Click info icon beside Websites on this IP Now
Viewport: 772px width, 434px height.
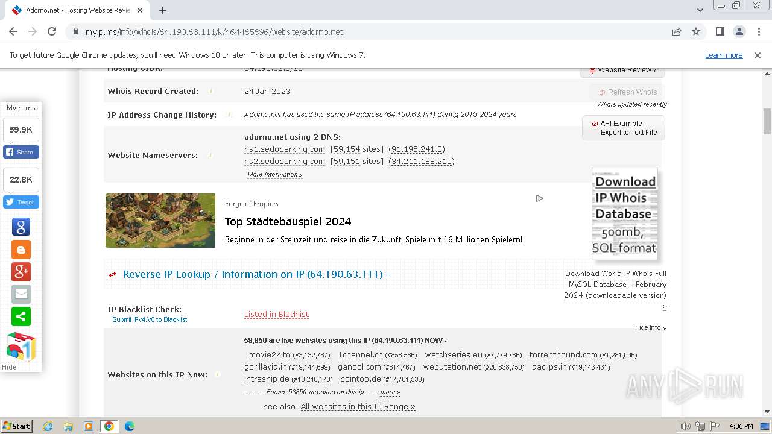(x=218, y=374)
